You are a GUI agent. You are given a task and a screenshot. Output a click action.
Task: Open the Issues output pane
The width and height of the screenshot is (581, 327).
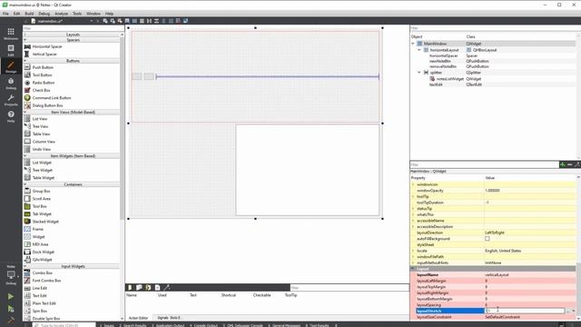point(107,325)
